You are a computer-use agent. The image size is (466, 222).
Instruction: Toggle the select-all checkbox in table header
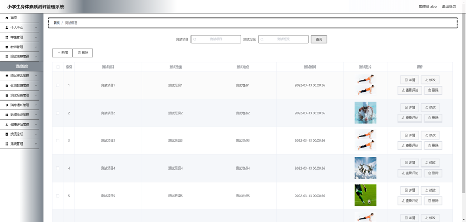(58, 67)
